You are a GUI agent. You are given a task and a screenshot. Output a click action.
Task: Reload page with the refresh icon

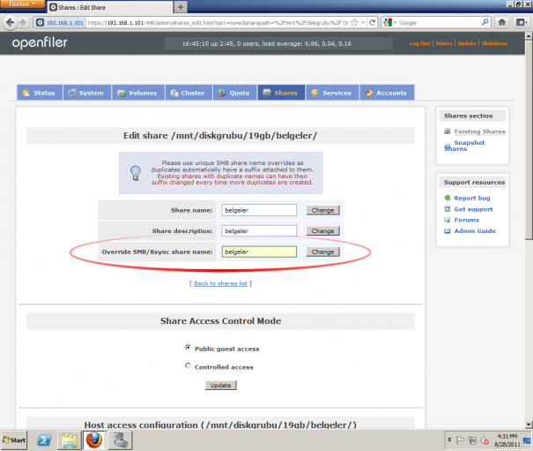pos(373,22)
